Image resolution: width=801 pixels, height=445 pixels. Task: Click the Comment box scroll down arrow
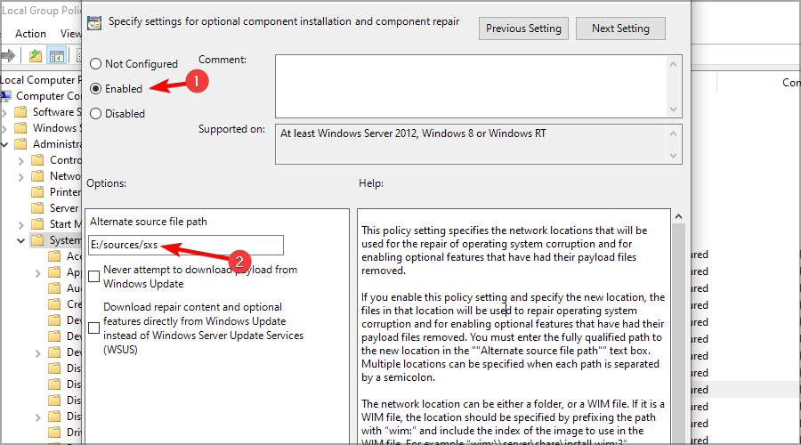click(674, 109)
